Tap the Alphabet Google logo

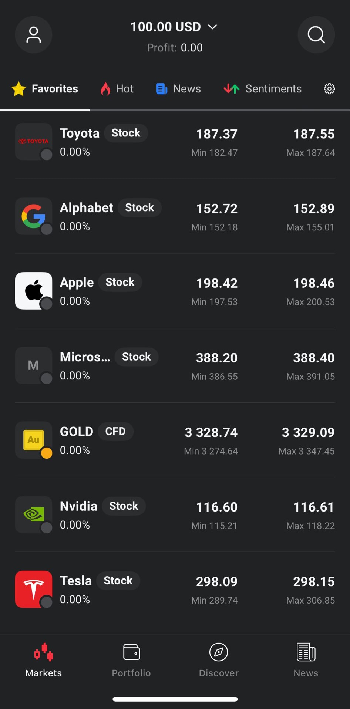coord(33,216)
